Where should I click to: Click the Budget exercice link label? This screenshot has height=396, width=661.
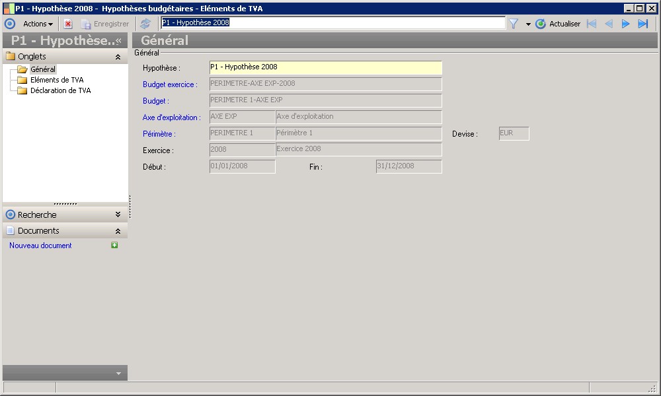pos(170,84)
